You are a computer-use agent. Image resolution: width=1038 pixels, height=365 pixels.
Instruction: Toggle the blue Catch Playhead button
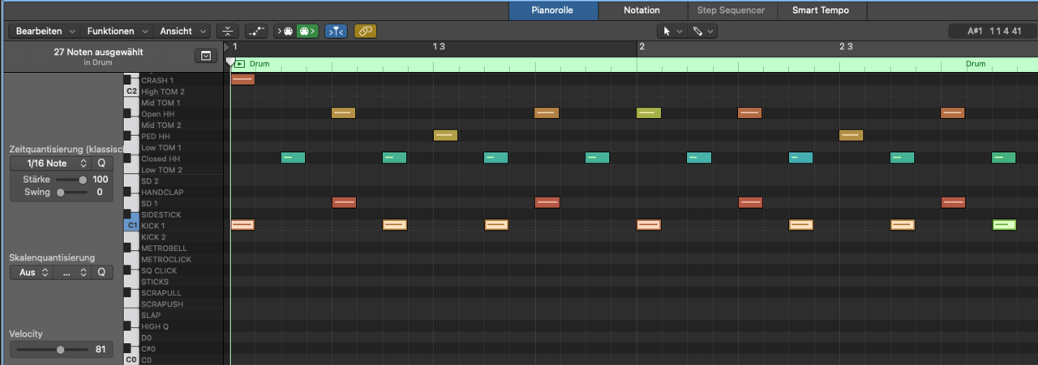336,32
